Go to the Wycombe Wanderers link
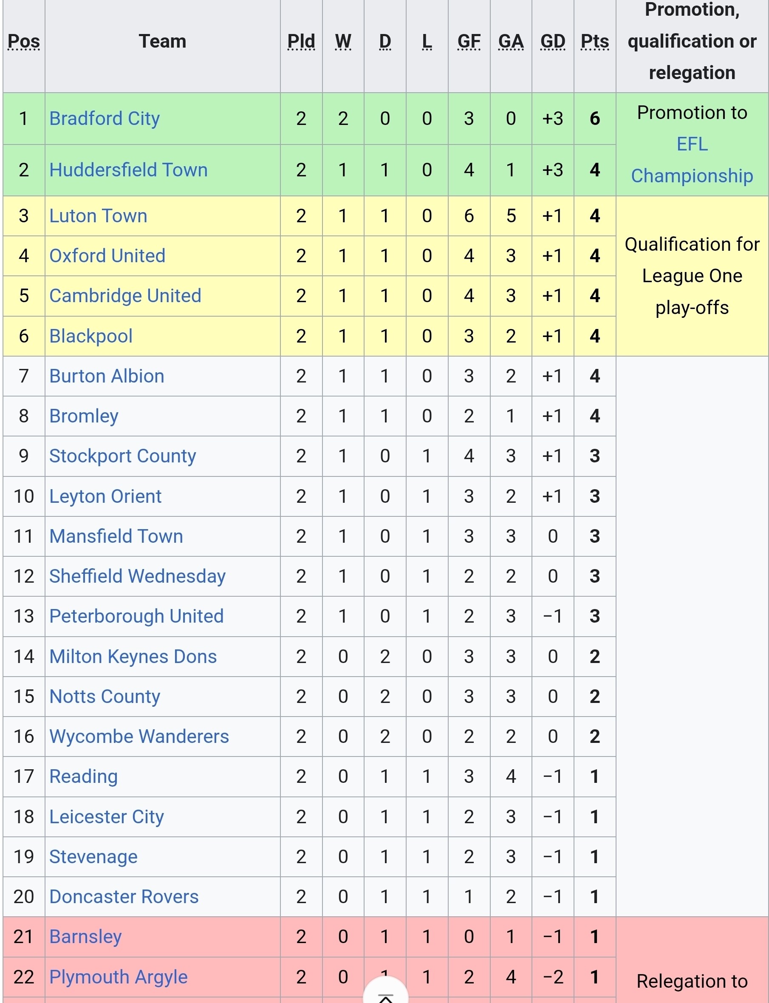Viewport: 769px width, 1003px height. pyautogui.click(x=139, y=736)
